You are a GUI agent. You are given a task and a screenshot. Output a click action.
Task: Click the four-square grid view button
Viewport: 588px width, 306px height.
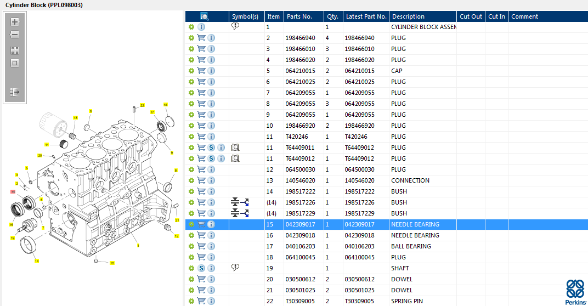pyautogui.click(x=15, y=50)
